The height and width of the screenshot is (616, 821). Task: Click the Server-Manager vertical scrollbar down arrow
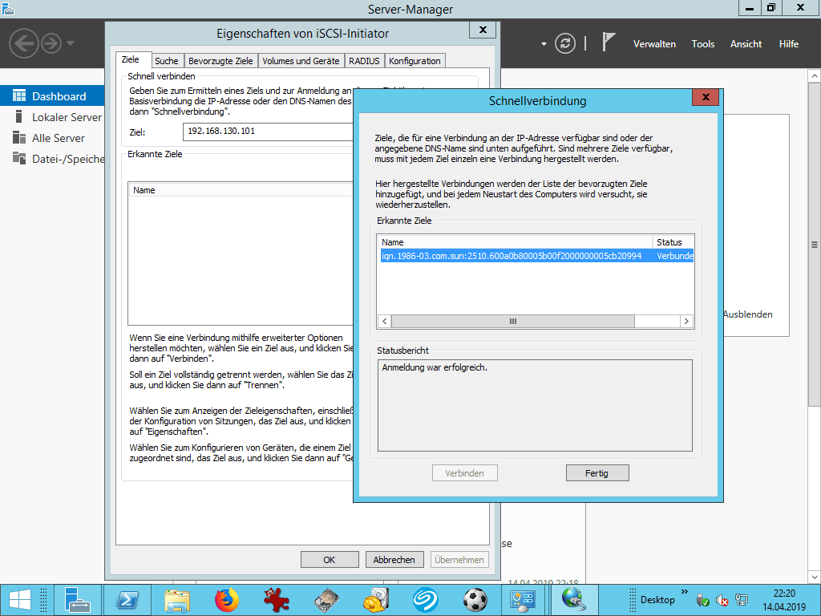point(815,577)
